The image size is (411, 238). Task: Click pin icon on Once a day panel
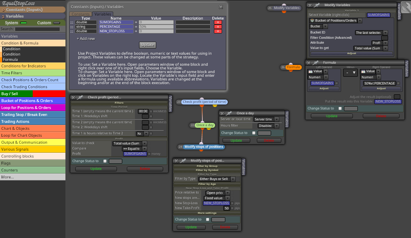pos(229,113)
